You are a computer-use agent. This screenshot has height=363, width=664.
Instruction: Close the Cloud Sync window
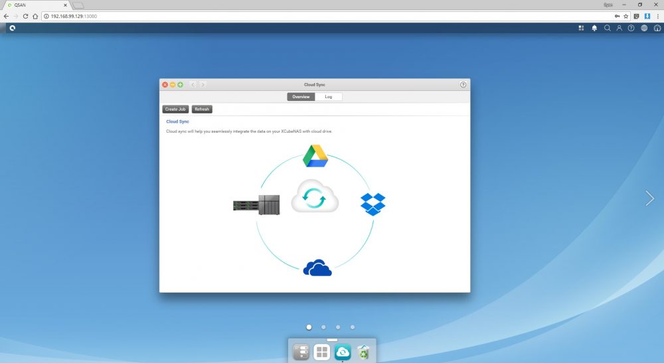[x=165, y=85]
